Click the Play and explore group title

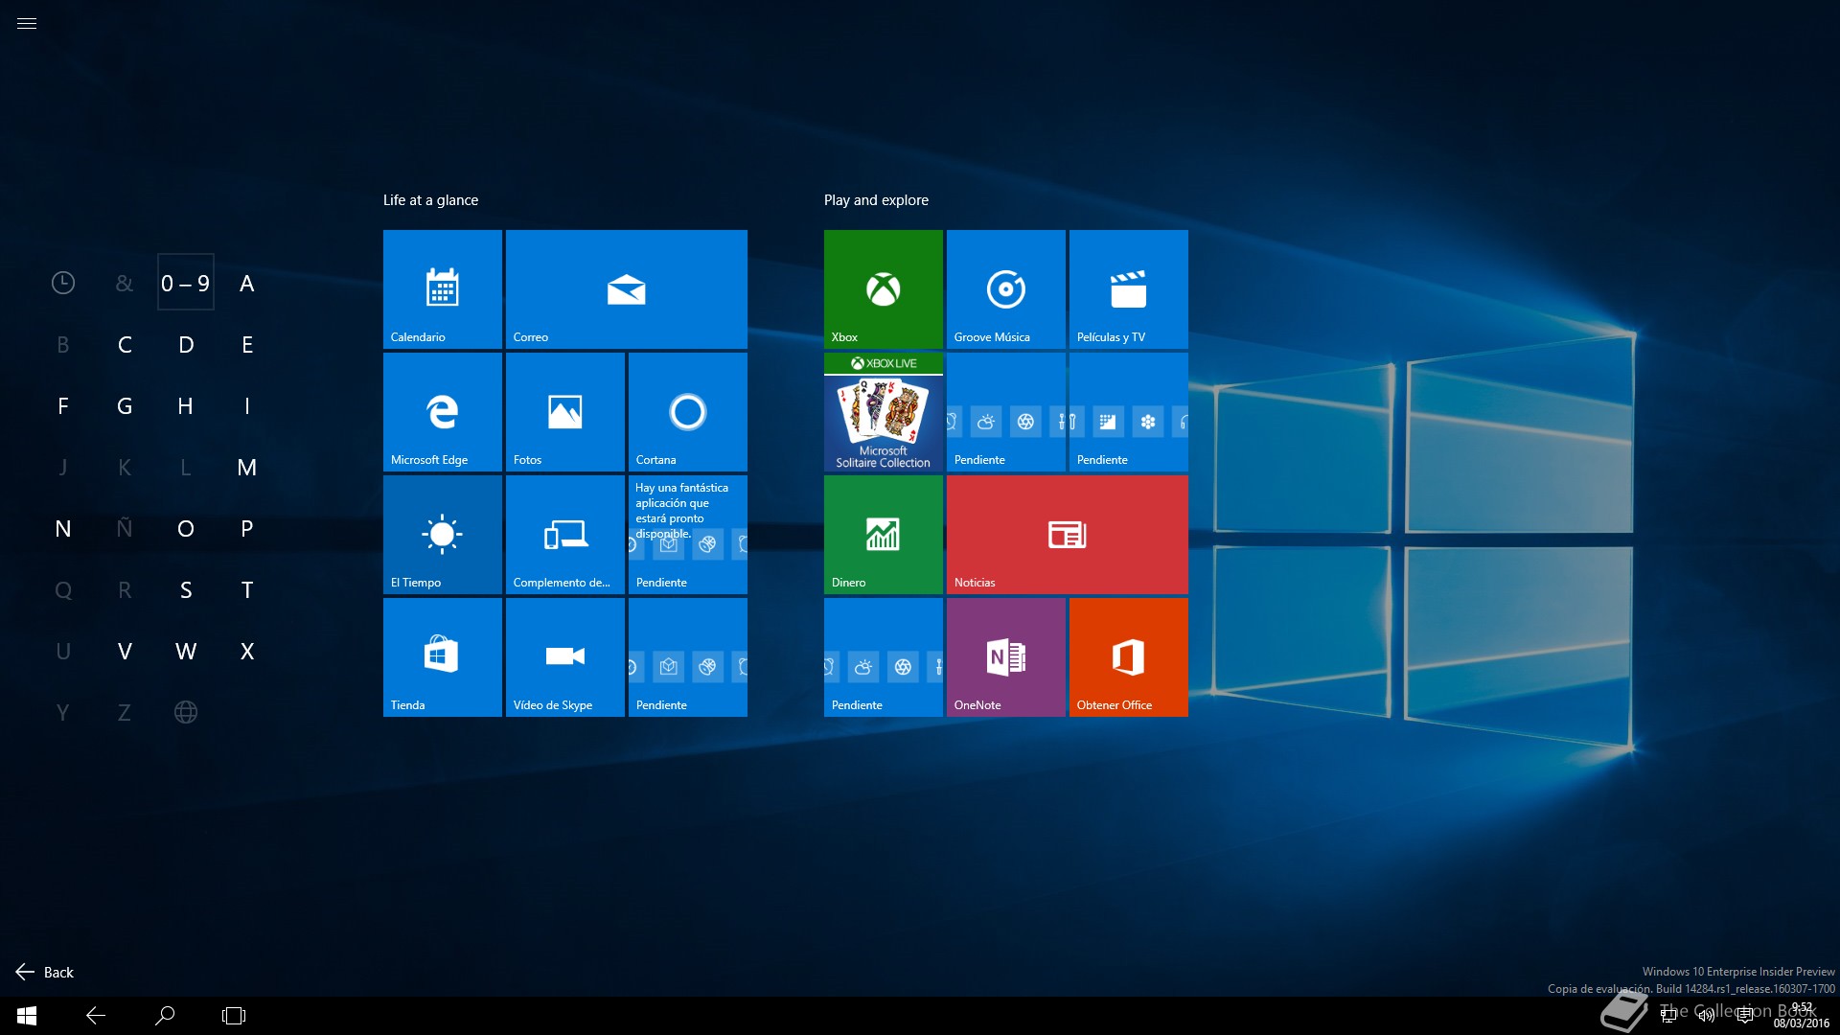click(x=876, y=200)
